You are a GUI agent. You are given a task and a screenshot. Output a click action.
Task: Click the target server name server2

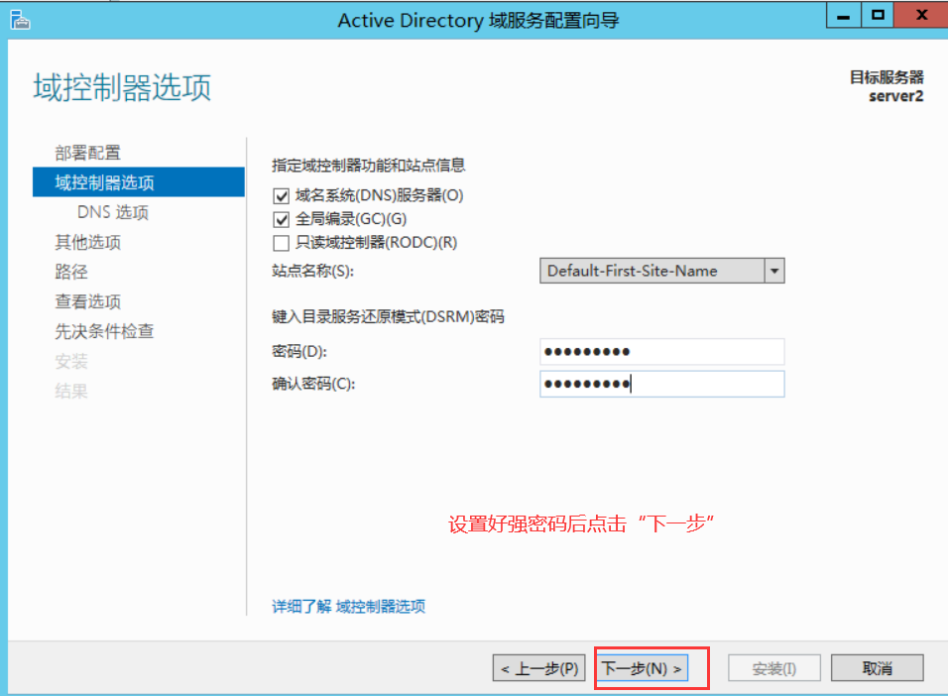(x=896, y=96)
